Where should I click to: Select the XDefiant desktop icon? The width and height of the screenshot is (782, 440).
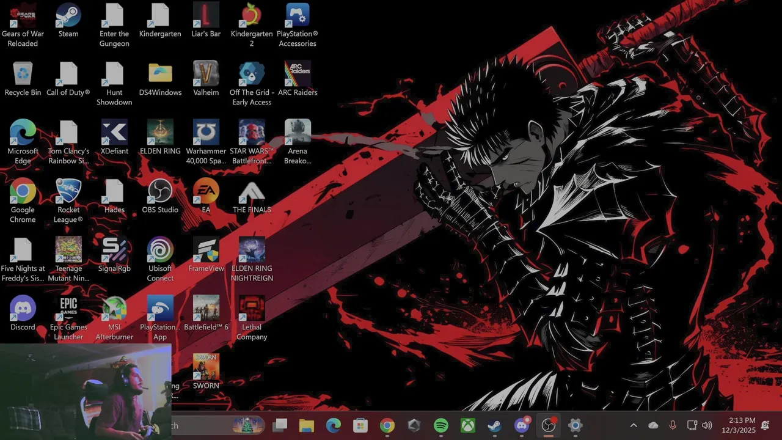coord(114,138)
